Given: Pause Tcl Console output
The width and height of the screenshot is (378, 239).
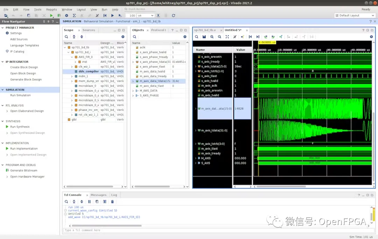Looking at the screenshot, I should click(90, 202).
